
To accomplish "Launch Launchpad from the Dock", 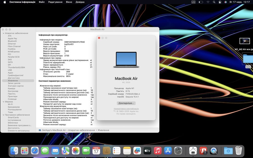I will click(25, 151).
